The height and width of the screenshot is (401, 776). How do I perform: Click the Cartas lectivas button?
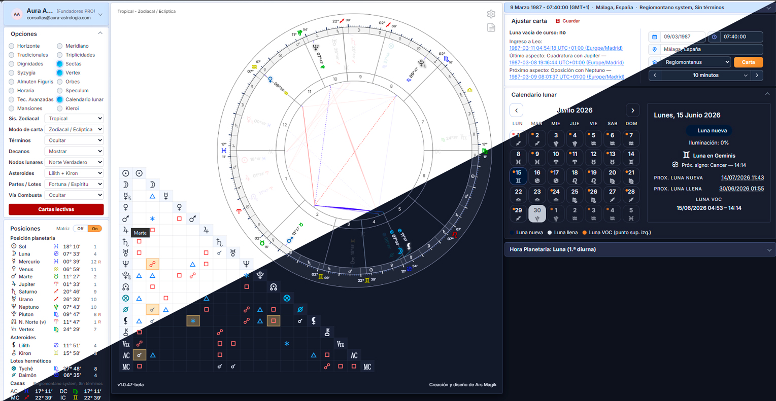coord(56,209)
